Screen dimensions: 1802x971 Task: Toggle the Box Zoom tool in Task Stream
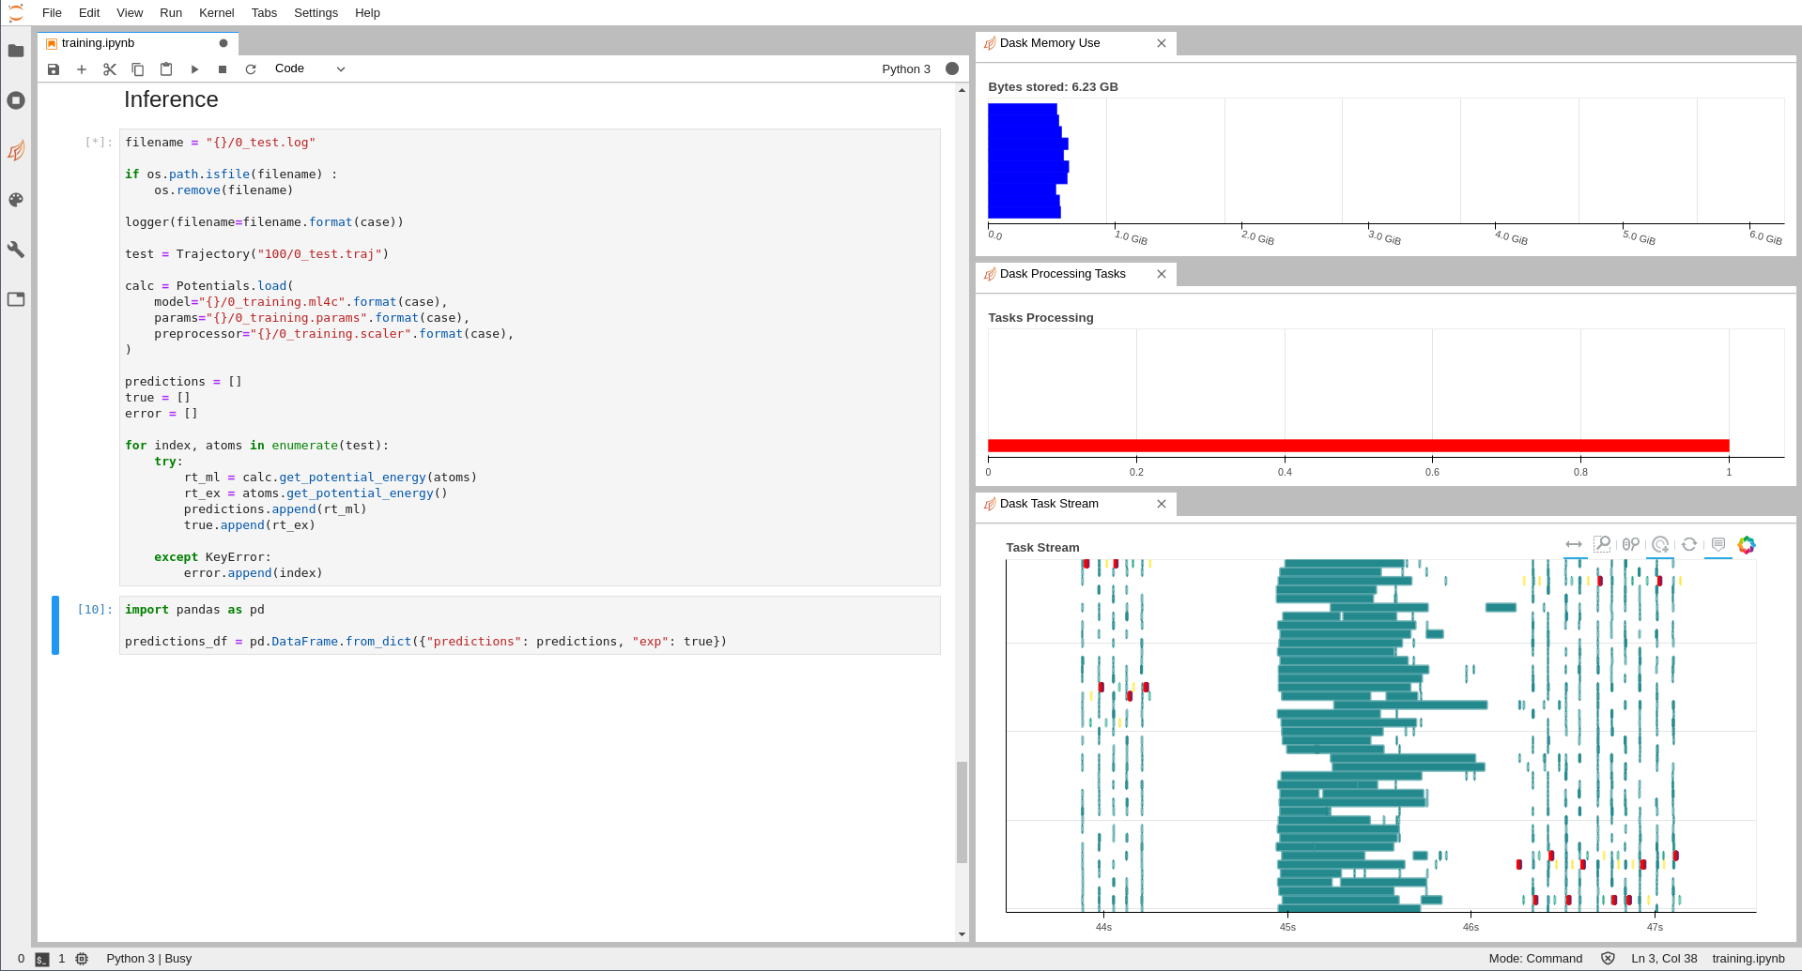pyautogui.click(x=1602, y=545)
